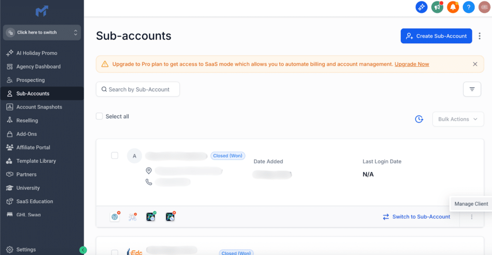Select Manage Client from the popup menu
This screenshot has width=492, height=255.
click(471, 204)
